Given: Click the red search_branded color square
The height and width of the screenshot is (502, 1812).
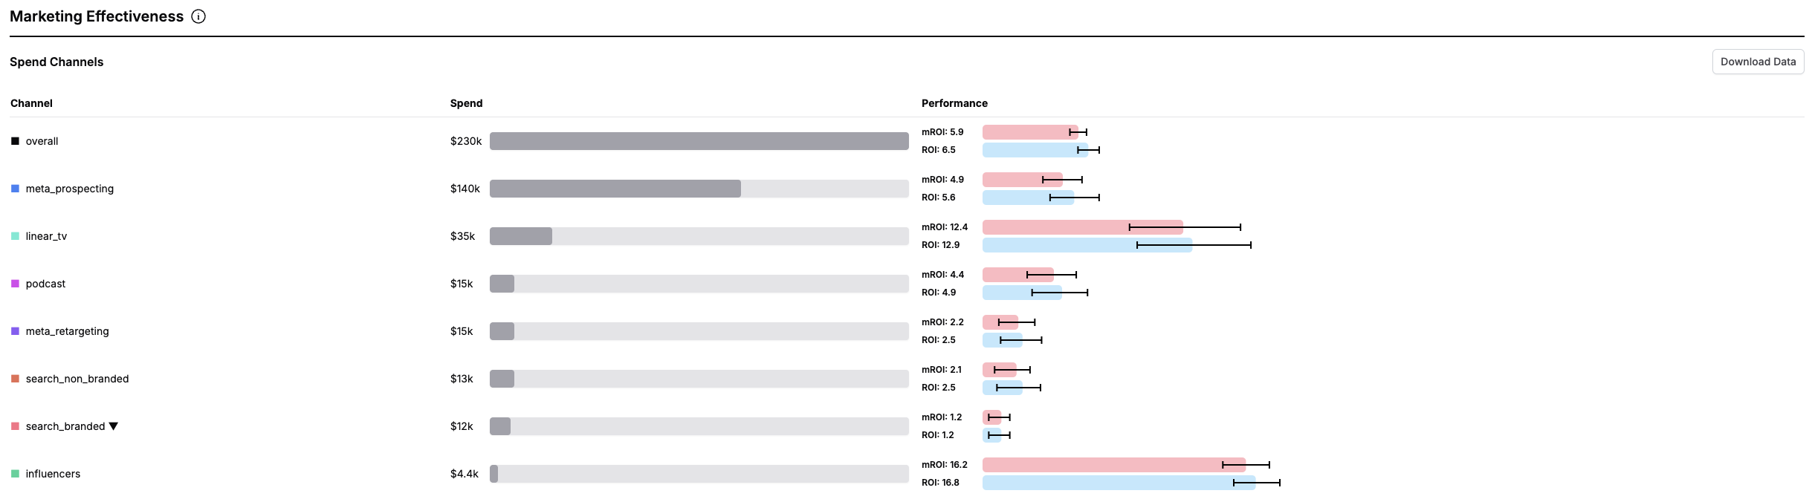Looking at the screenshot, I should pos(15,426).
